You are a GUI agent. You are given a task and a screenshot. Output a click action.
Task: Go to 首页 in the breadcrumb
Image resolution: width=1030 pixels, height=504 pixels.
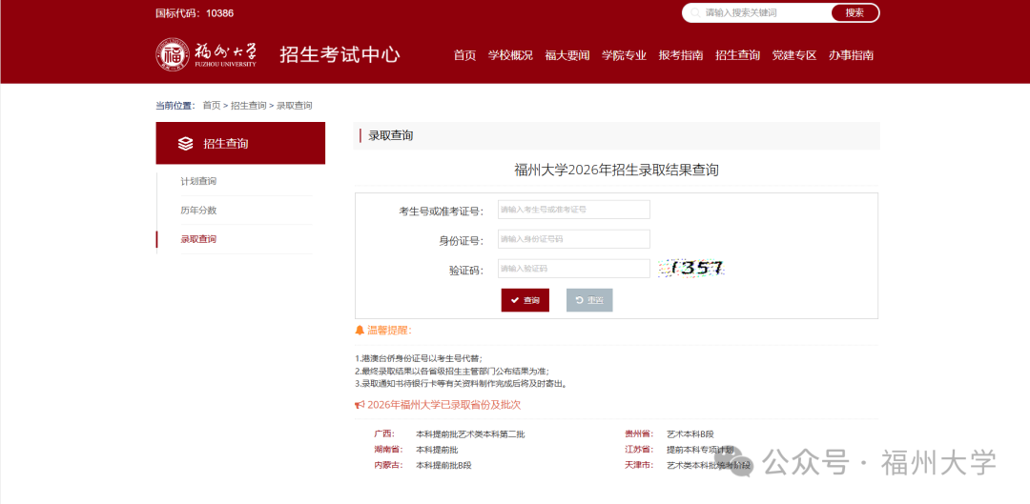tap(212, 105)
